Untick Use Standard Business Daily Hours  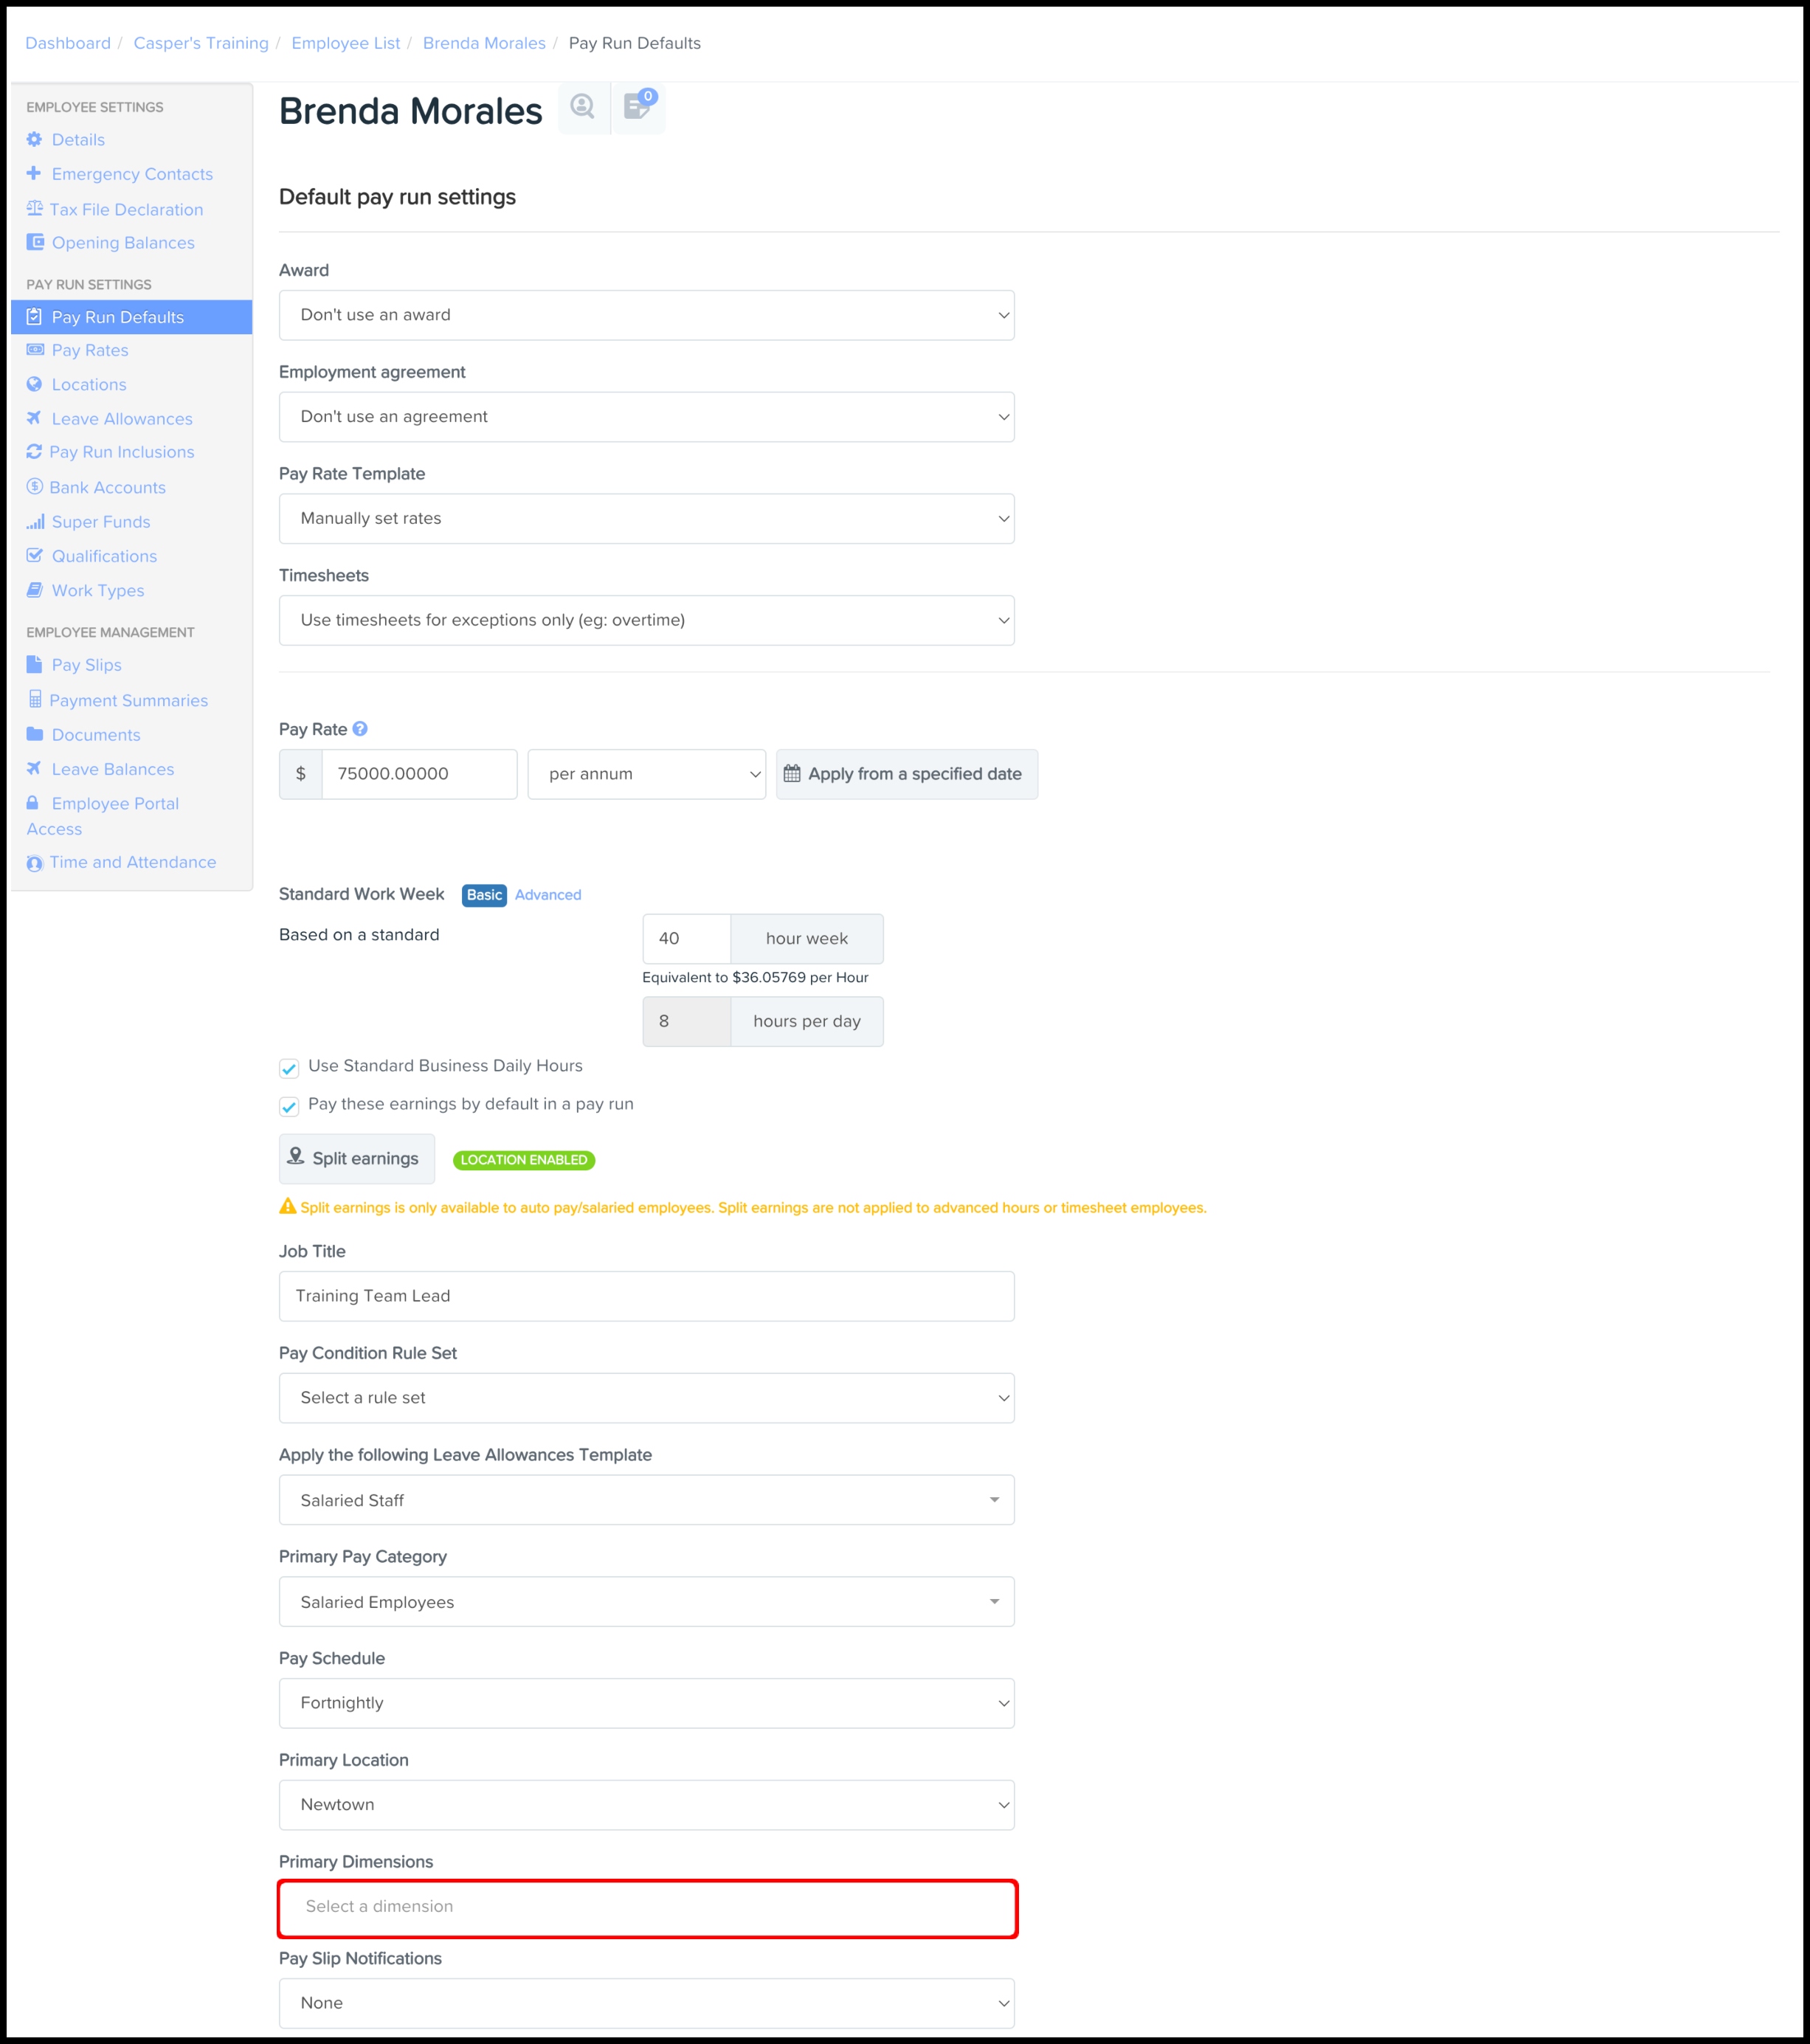289,1068
